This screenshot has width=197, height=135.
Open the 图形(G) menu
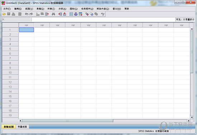tap(74, 9)
